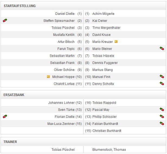Viewport: 167px width, 154px height.
Task: Open player Dennis Fuggerer
Action: click(x=105, y=63)
